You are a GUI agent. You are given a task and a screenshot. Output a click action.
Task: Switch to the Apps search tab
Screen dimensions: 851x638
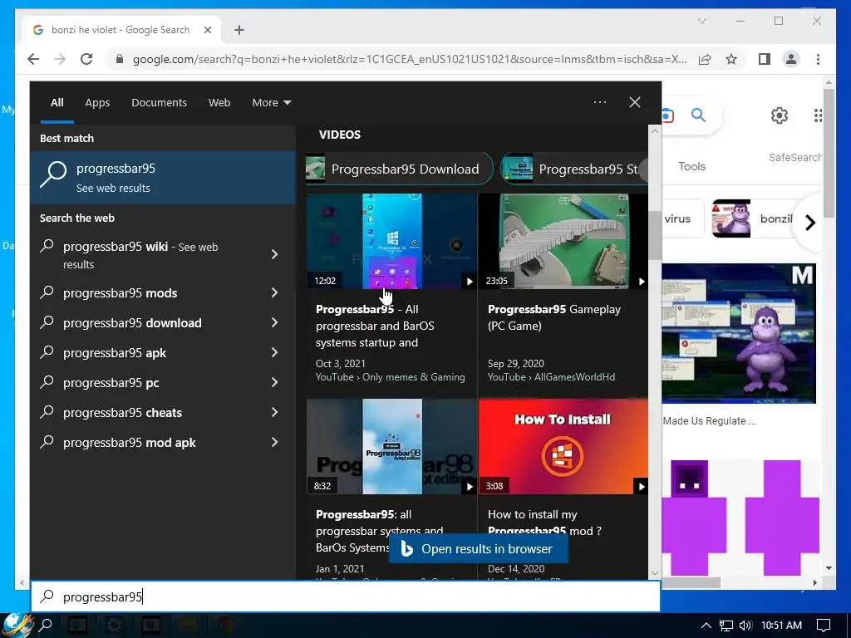pos(97,102)
